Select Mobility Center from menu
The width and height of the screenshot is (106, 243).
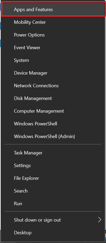click(53, 22)
